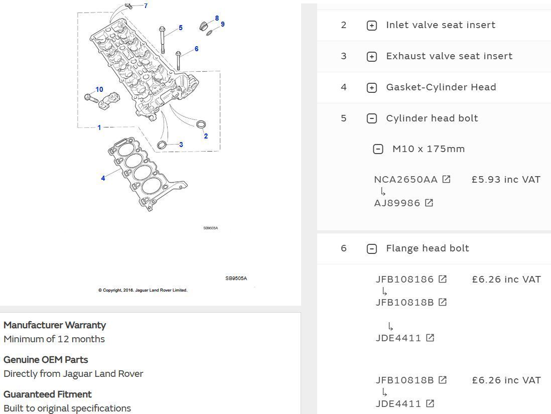This screenshot has width=551, height=414.
Task: Click external link icon beside first JFB10818B
Action: point(443,302)
